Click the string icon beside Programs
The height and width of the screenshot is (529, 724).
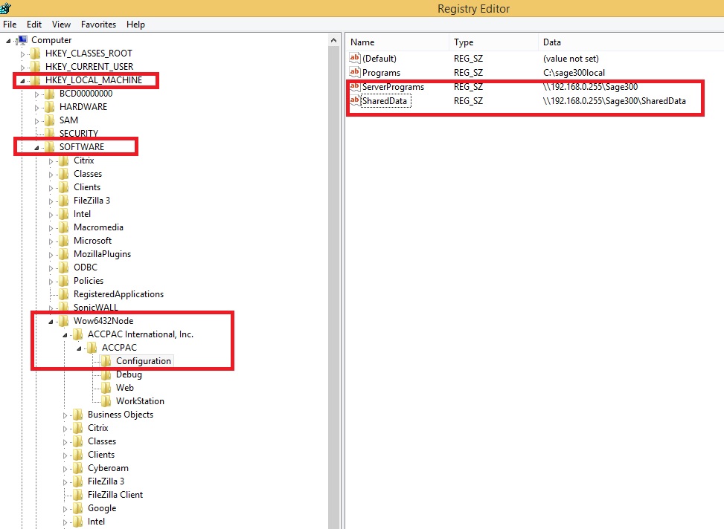tap(355, 72)
